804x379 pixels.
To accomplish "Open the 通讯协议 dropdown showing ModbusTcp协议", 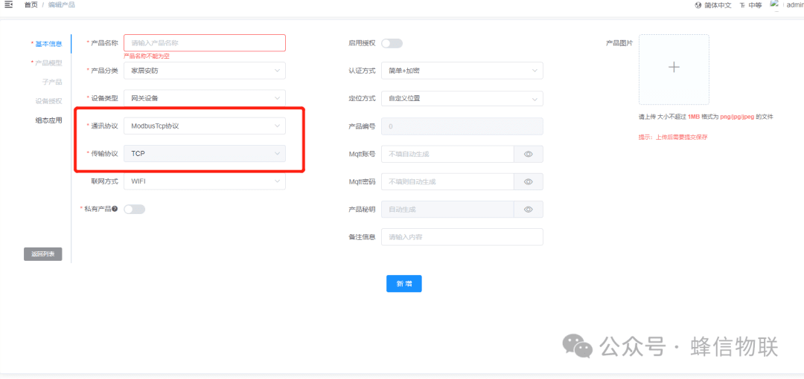I will point(205,126).
